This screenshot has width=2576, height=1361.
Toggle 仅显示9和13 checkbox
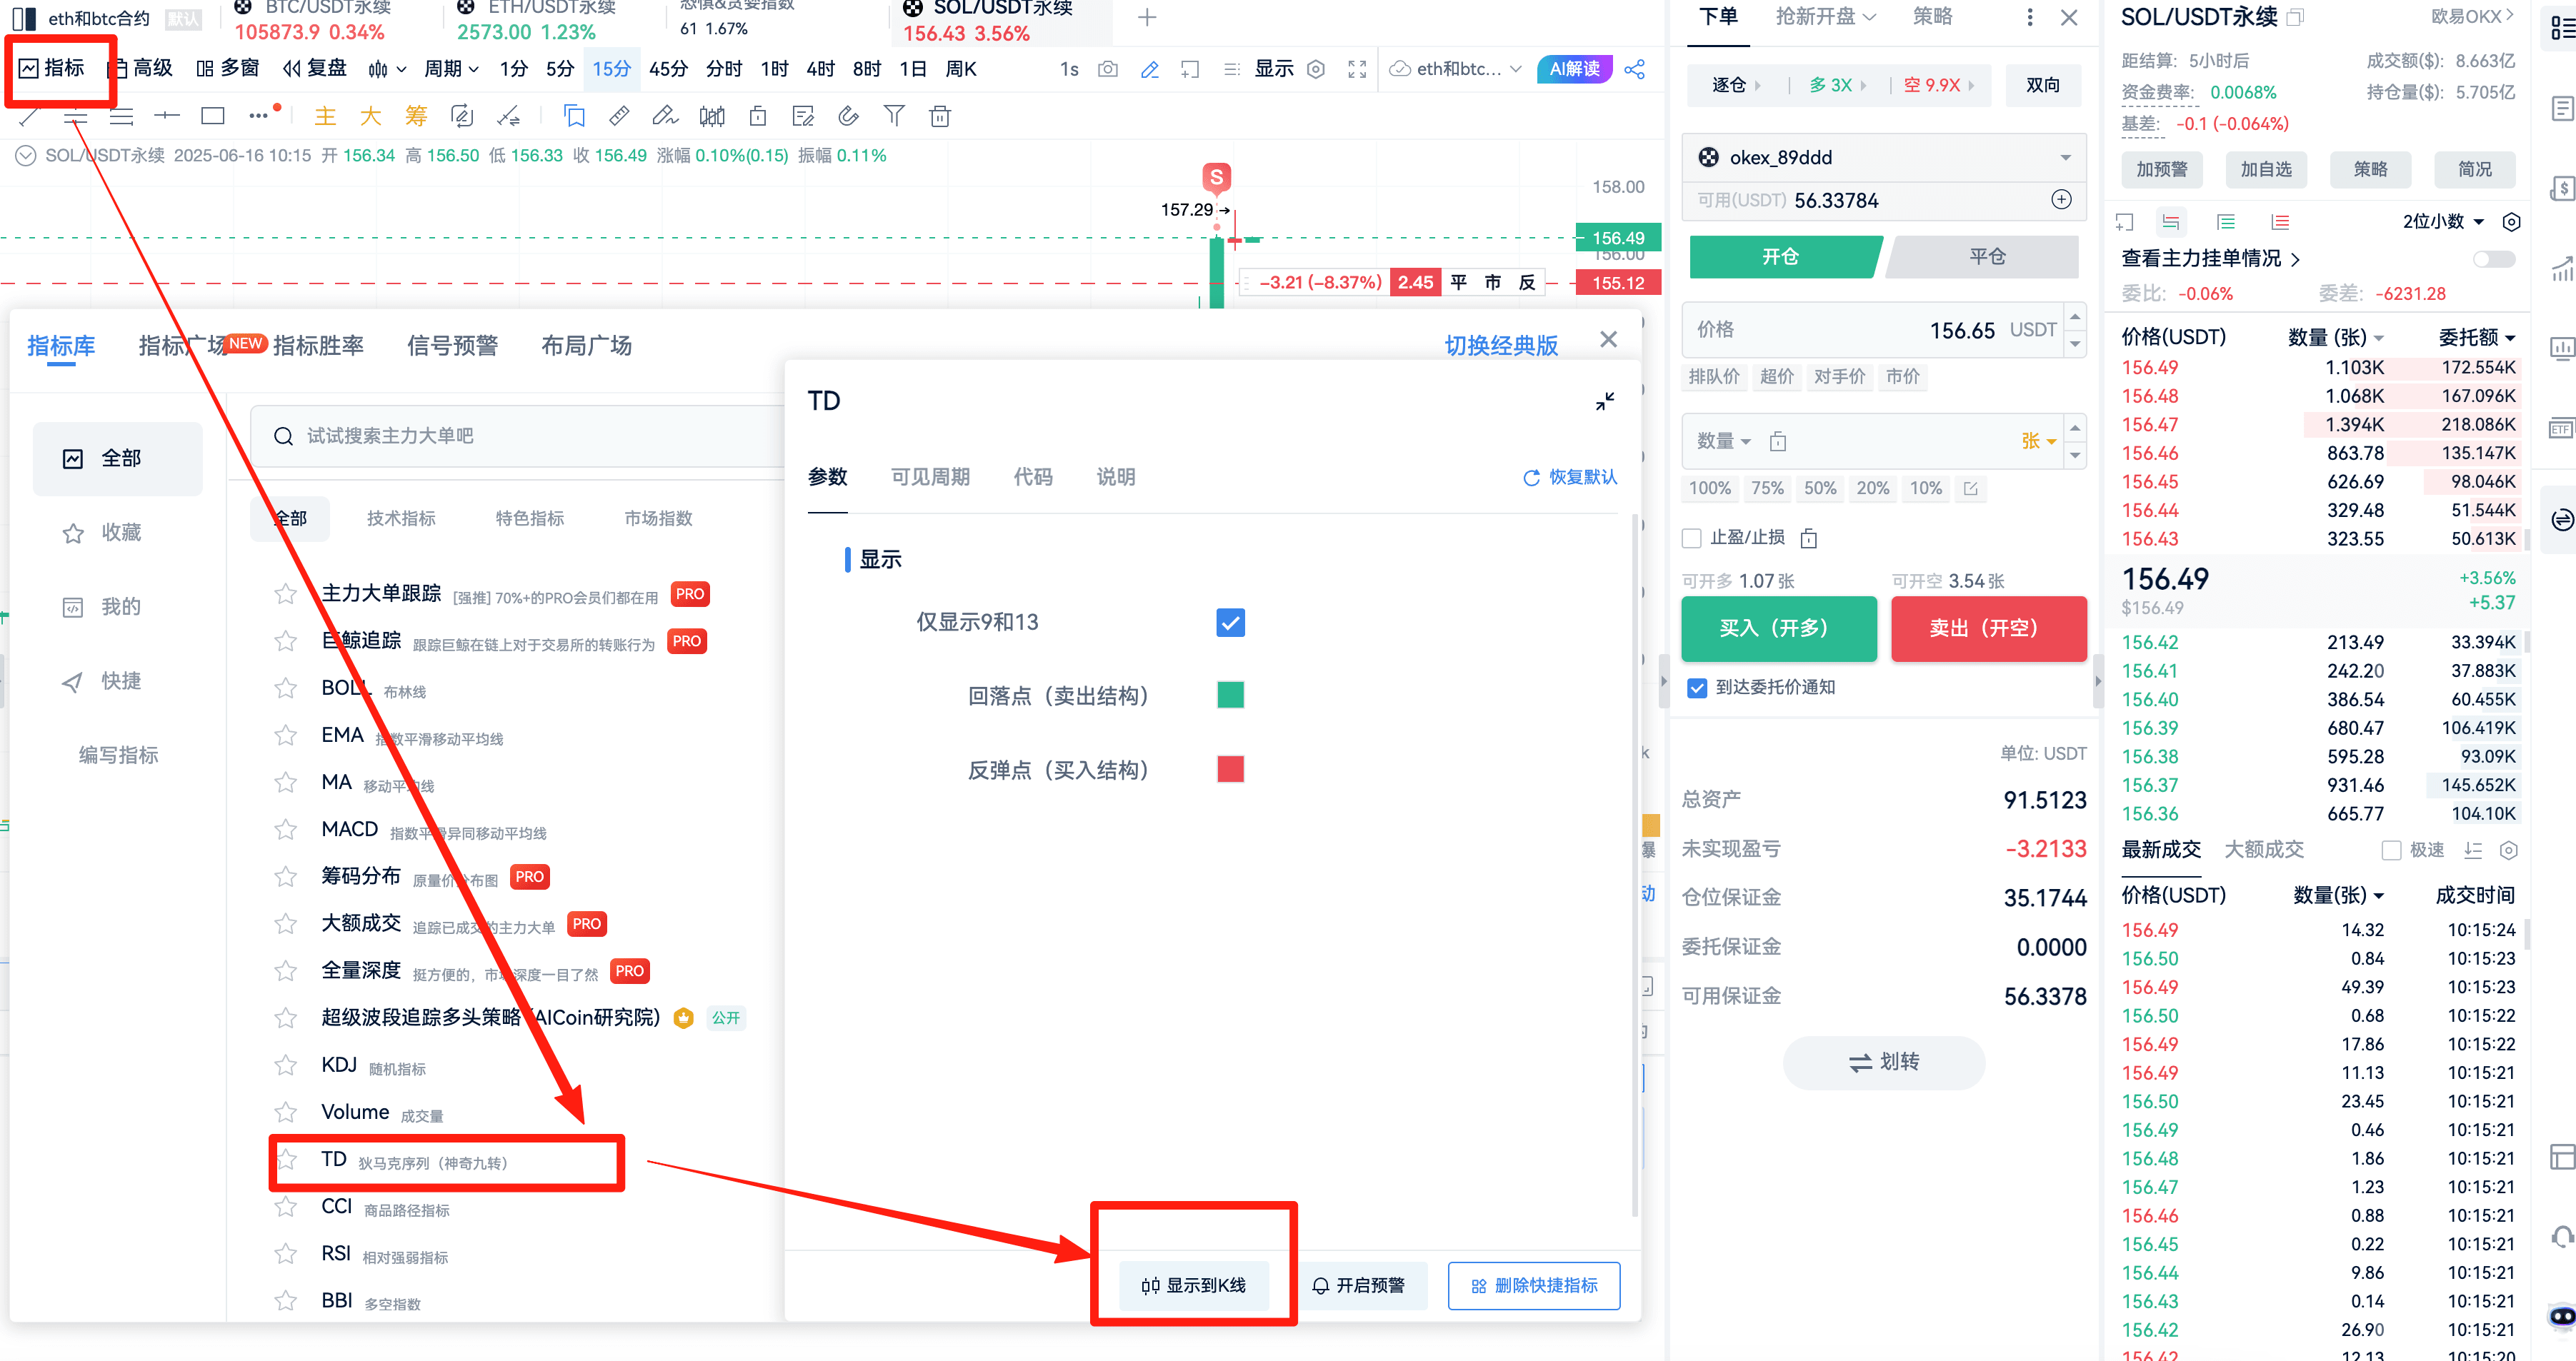pyautogui.click(x=1230, y=623)
